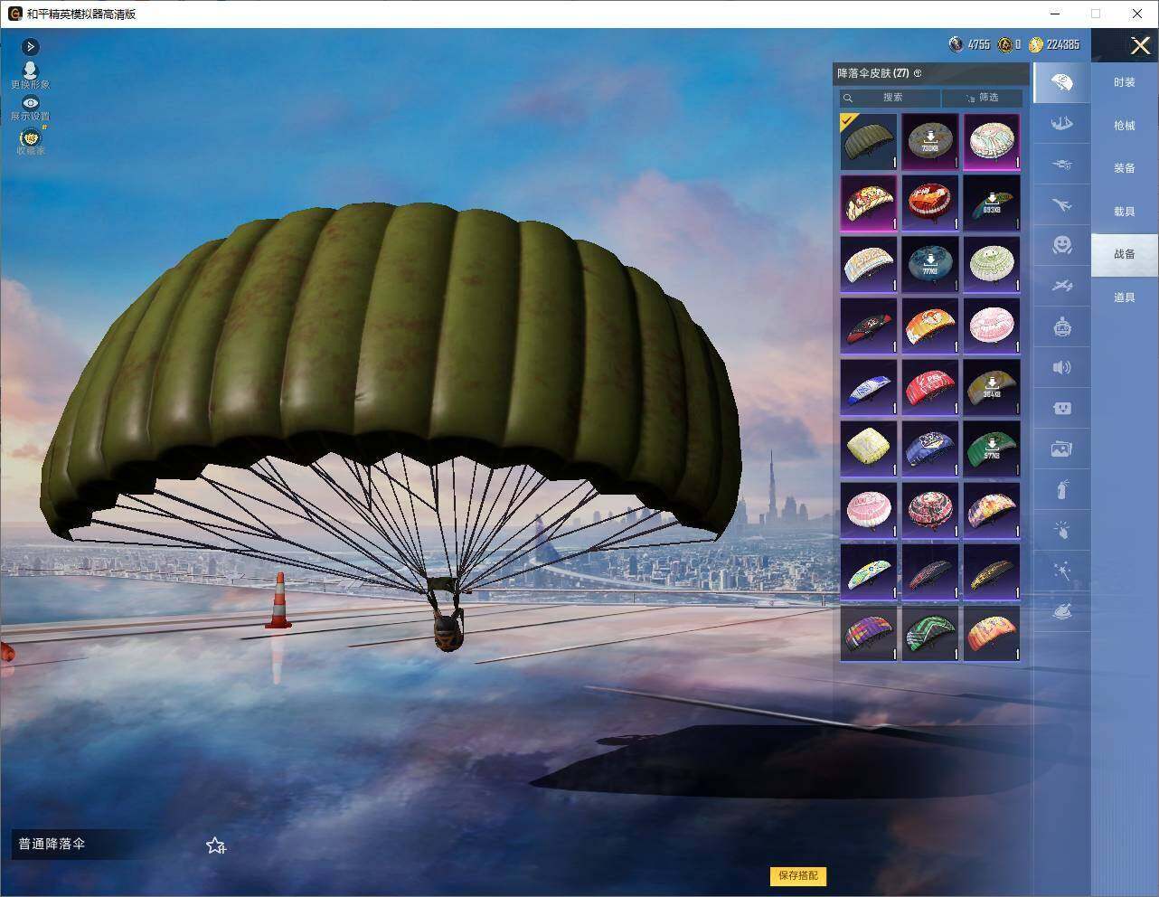Click the 保存搭配 save button

pyautogui.click(x=798, y=875)
